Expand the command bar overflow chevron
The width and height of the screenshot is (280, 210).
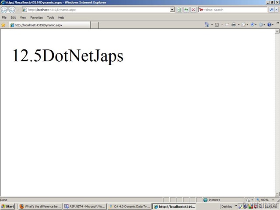coord(278,23)
